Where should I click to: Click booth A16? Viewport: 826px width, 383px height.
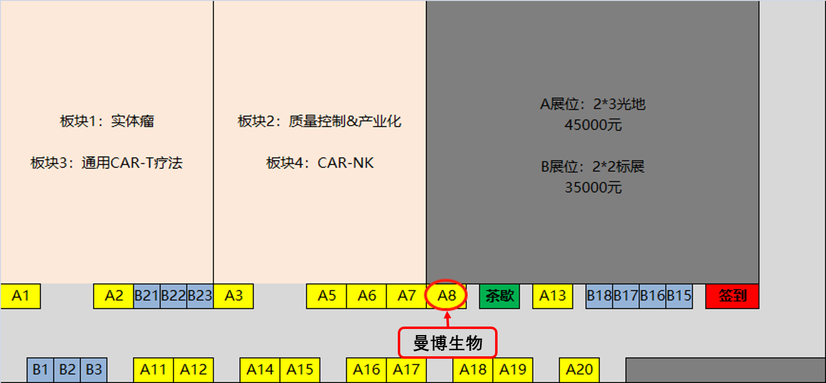[x=367, y=370]
